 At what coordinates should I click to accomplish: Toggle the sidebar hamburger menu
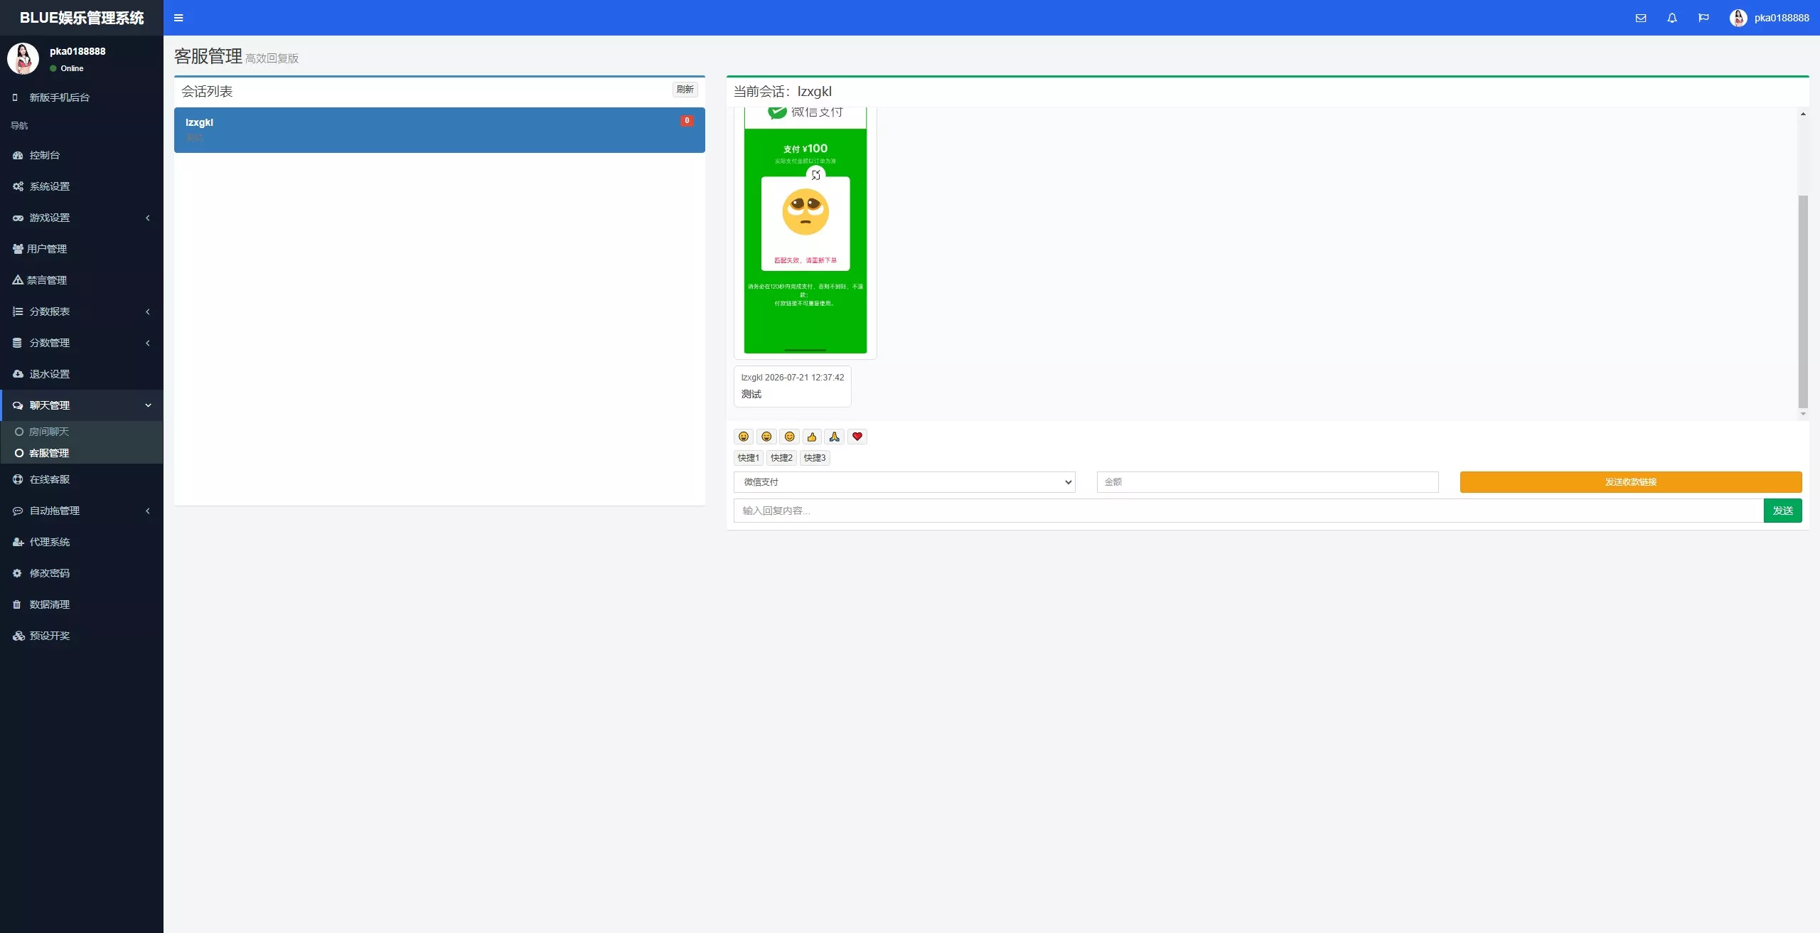(178, 18)
